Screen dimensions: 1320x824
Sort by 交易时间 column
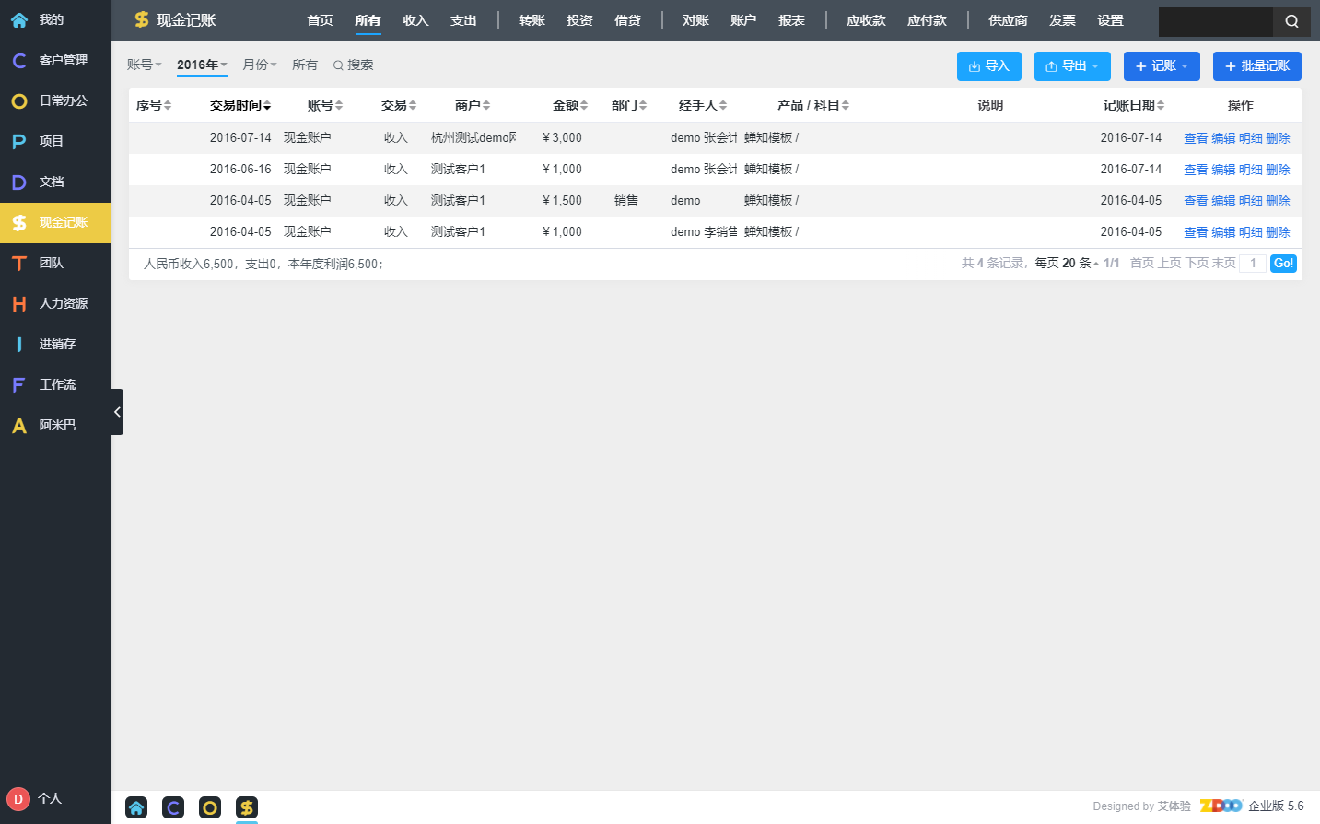(240, 105)
